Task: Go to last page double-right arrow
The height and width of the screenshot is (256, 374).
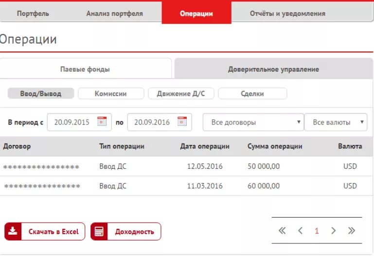Action: 351,231
